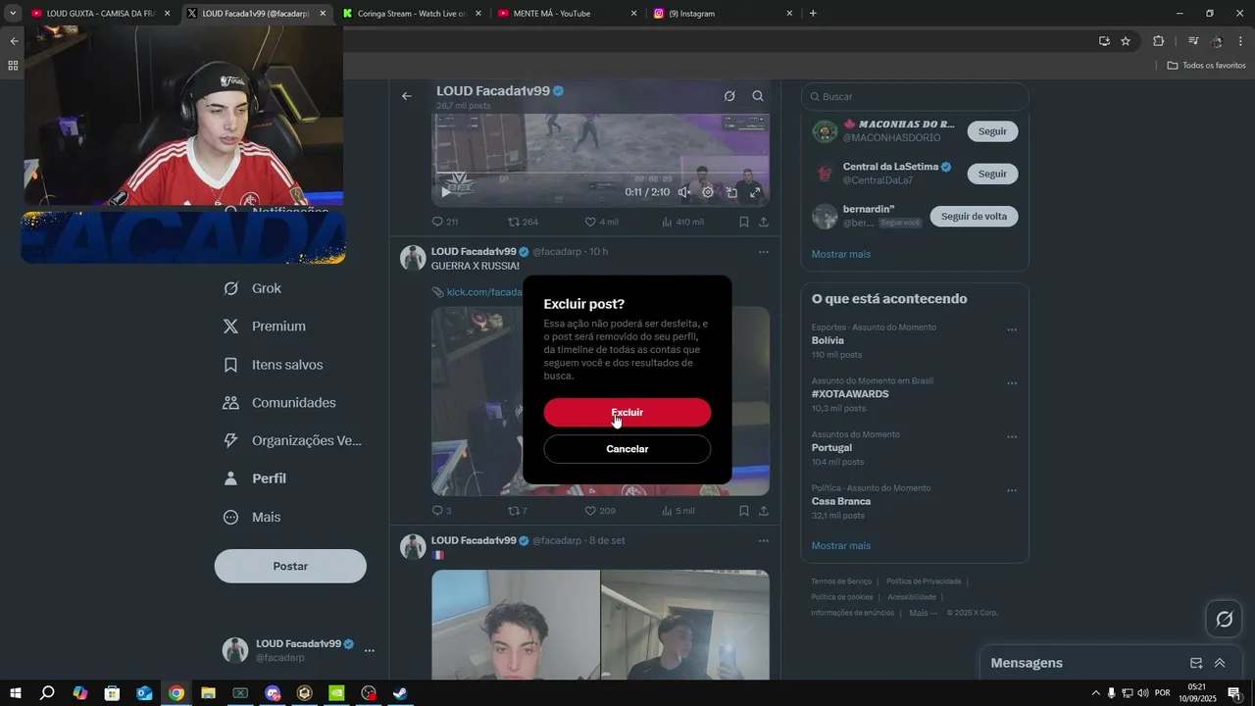
Task: Confirm deletion with the red Excluir button
Action: coord(627,412)
